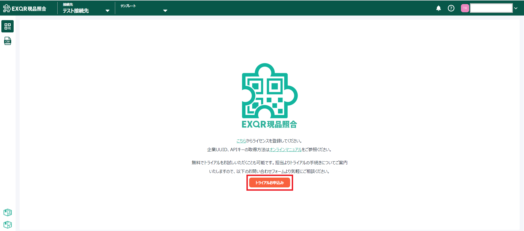Open the lowest box icon in sidebar

click(x=8, y=225)
